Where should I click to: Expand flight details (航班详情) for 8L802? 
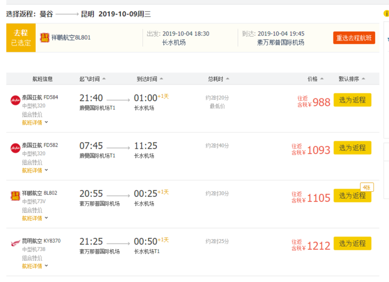[x=35, y=218]
